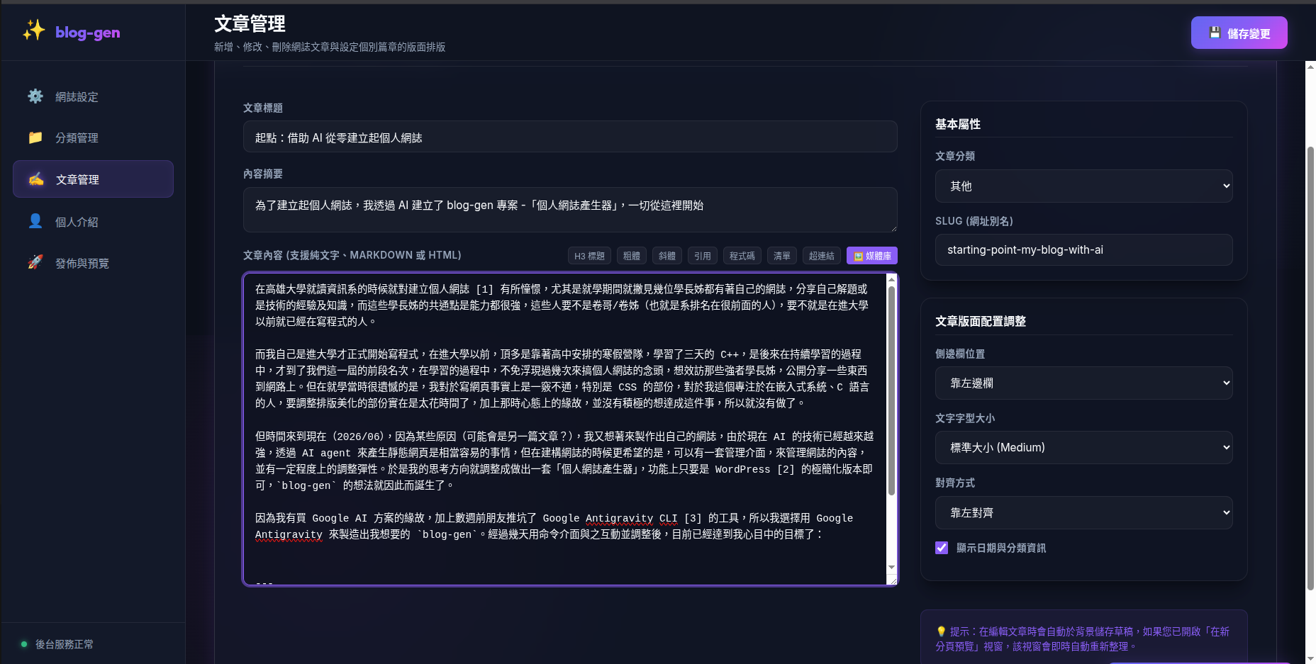Open the 文字字型大小 dropdown
The height and width of the screenshot is (664, 1316).
coord(1083,447)
